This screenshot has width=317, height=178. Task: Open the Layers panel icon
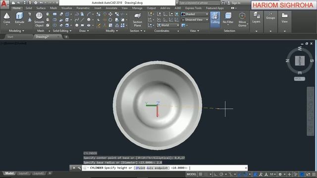pos(257,15)
